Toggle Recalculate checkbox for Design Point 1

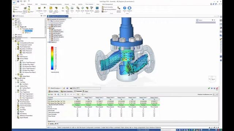[78, 111]
